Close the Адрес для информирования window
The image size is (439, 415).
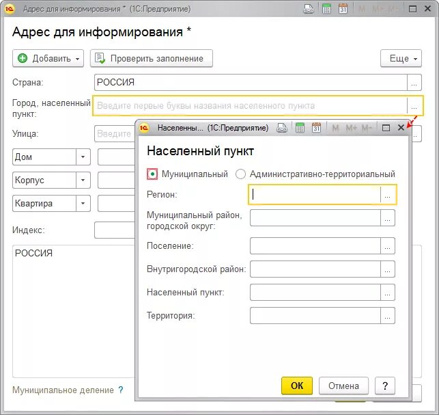[x=427, y=9]
